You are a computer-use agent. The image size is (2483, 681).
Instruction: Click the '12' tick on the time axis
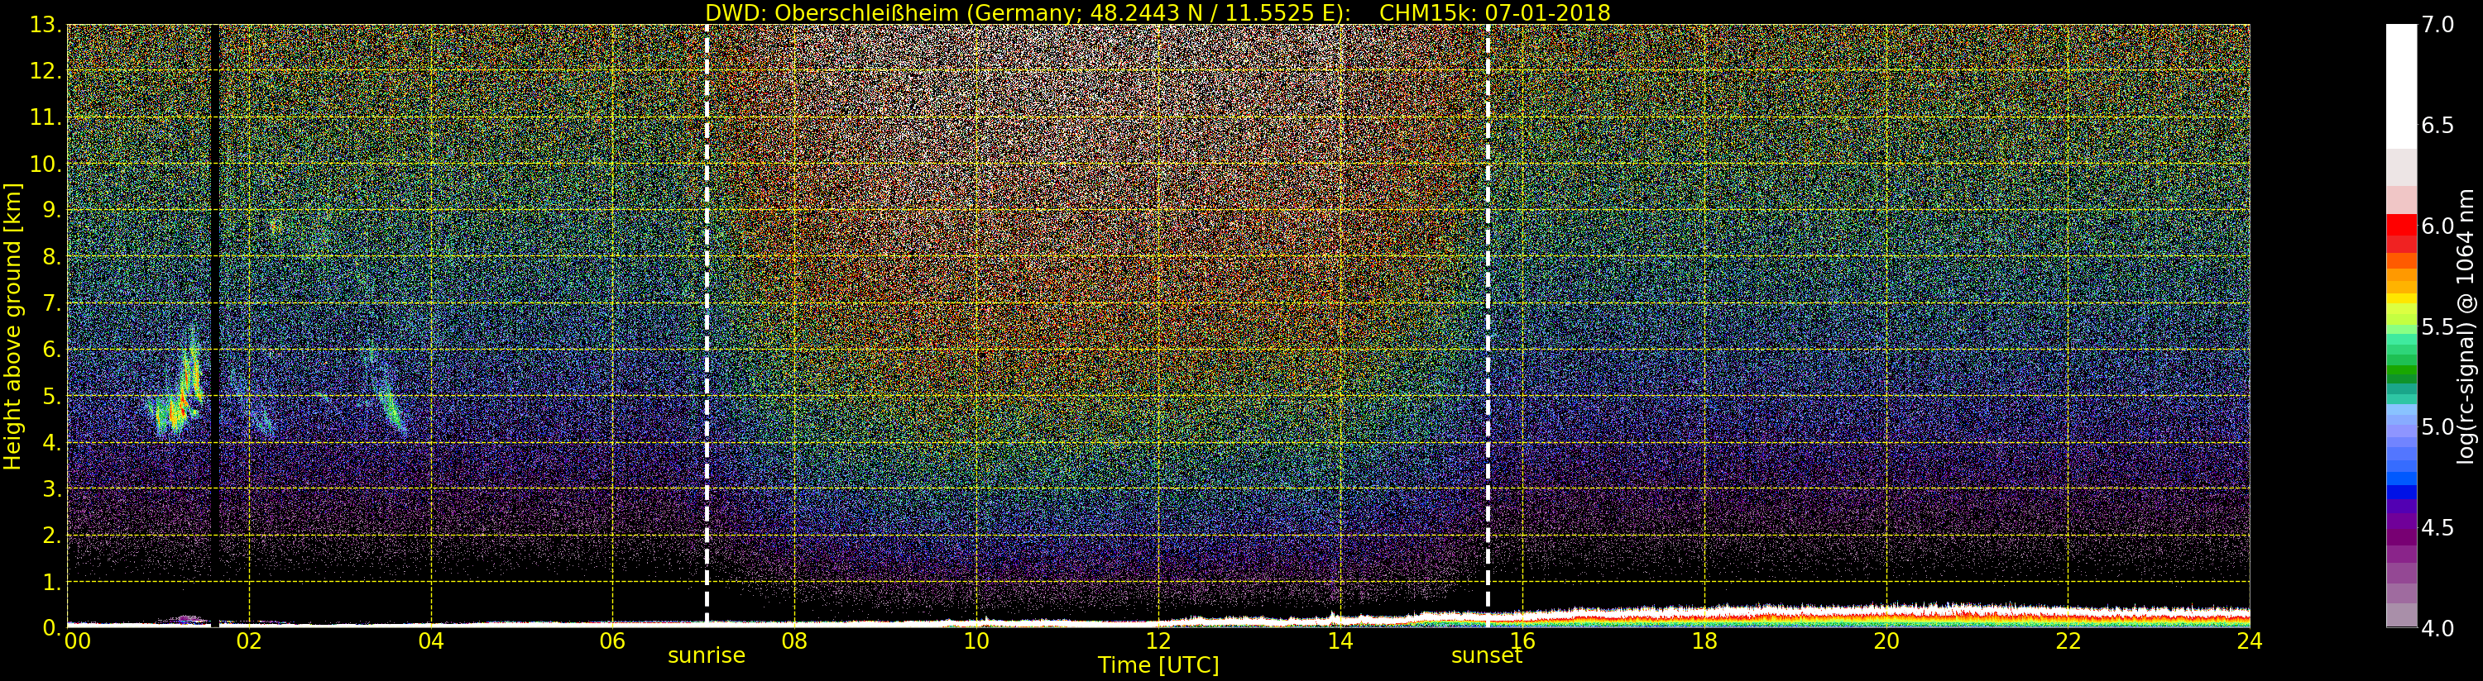[x=1158, y=641]
